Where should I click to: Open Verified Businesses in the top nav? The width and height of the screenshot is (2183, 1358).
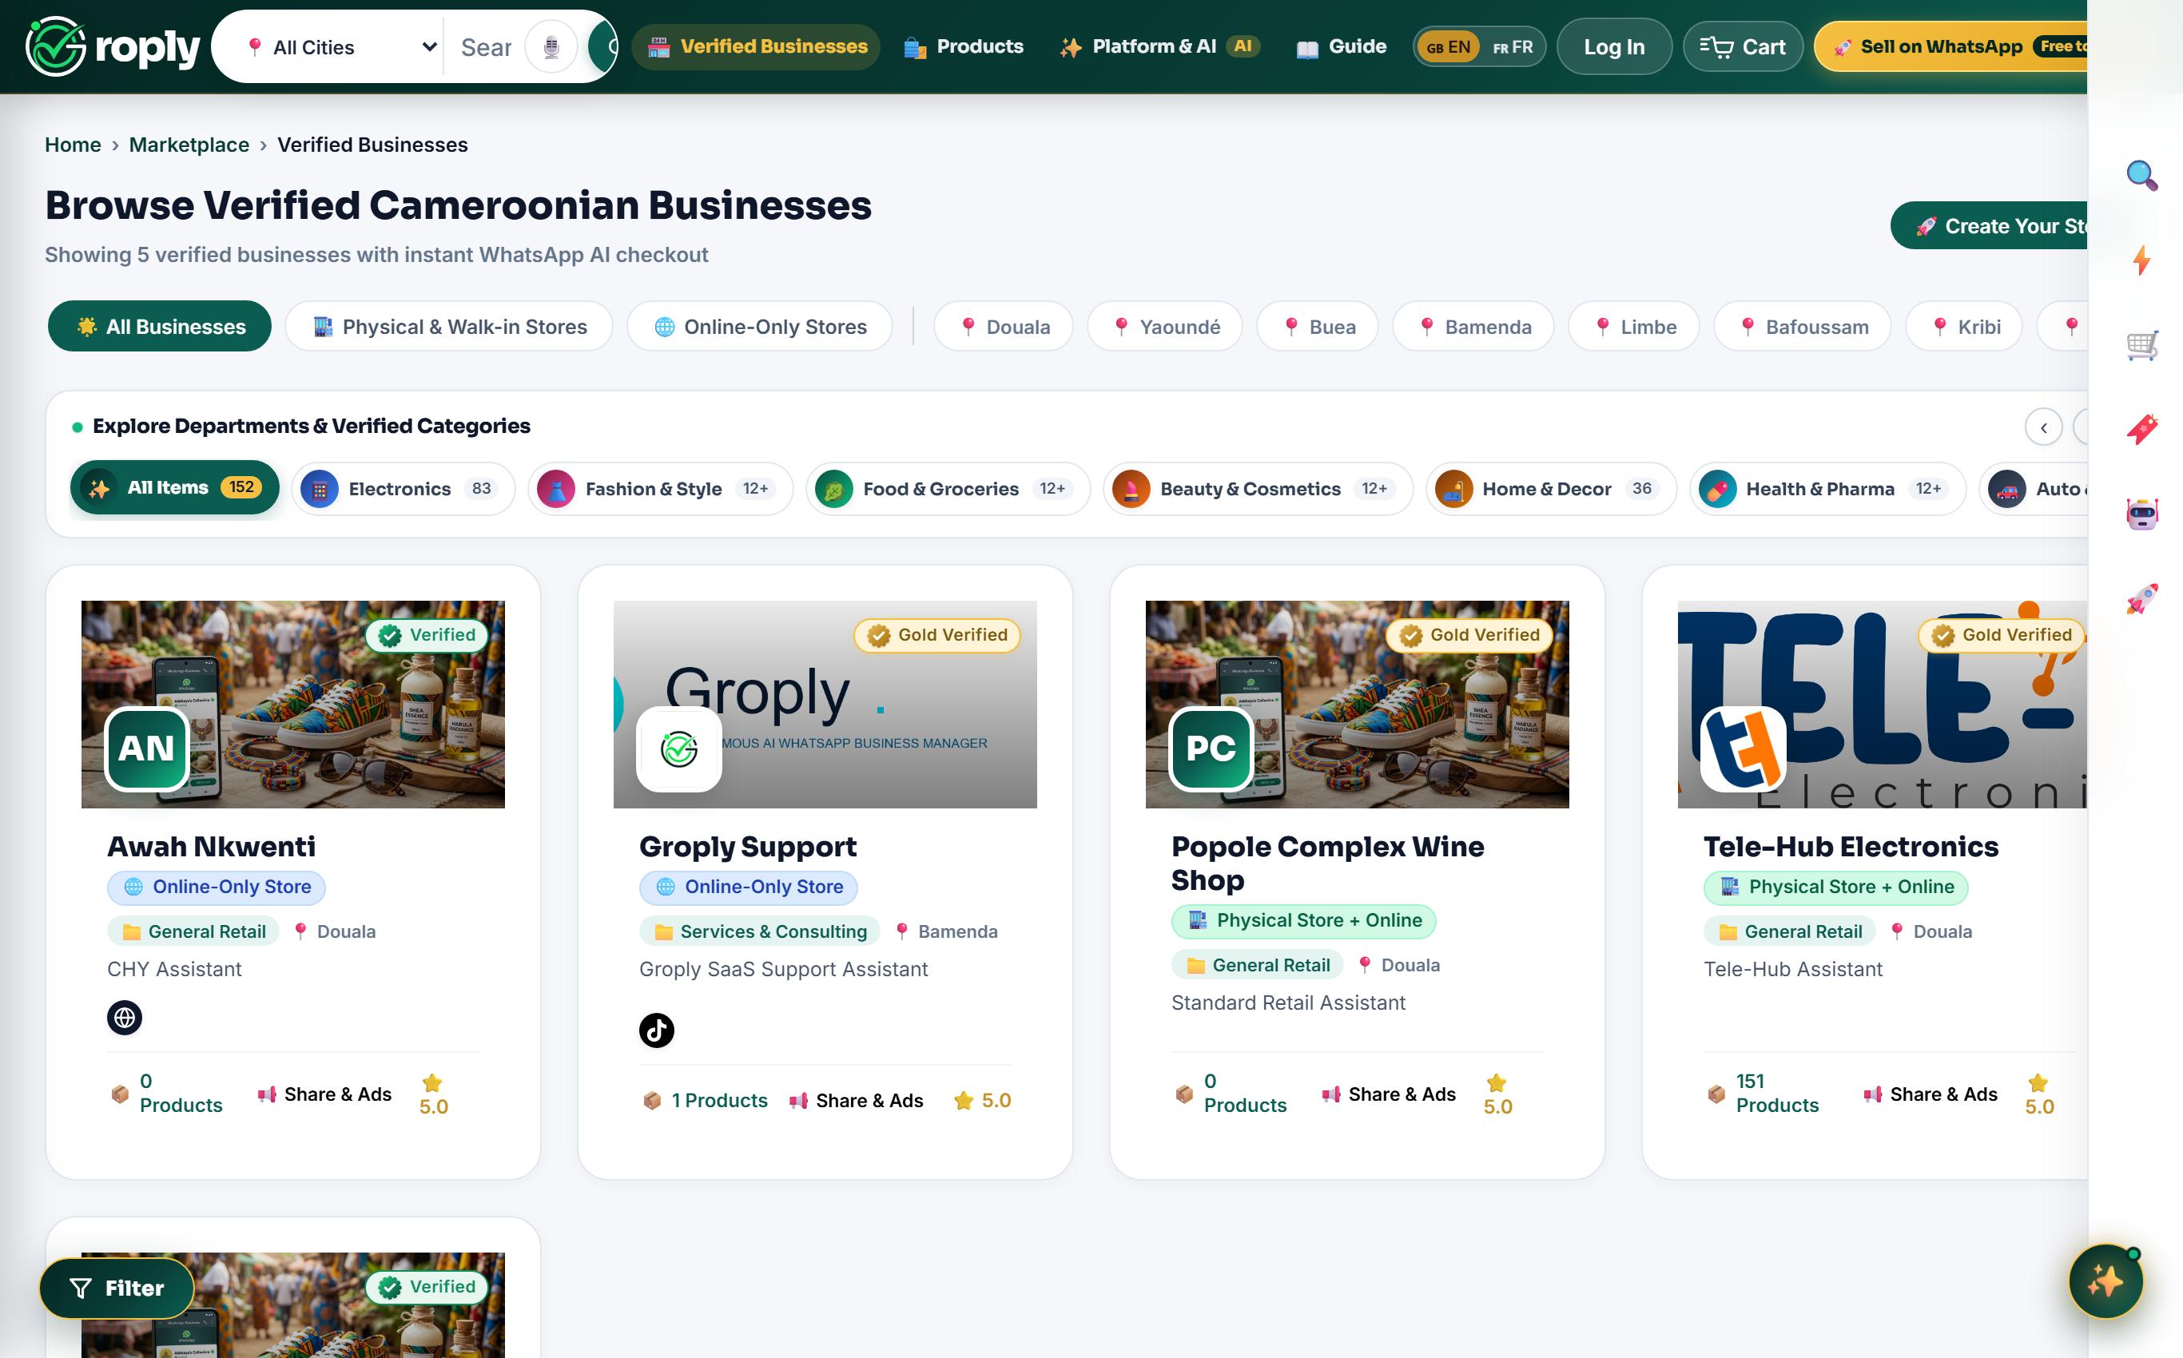[757, 46]
